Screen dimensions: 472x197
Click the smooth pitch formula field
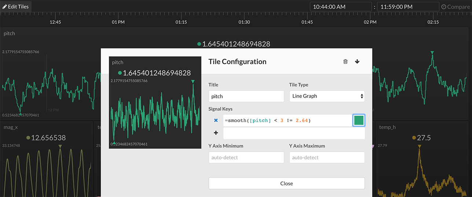287,120
